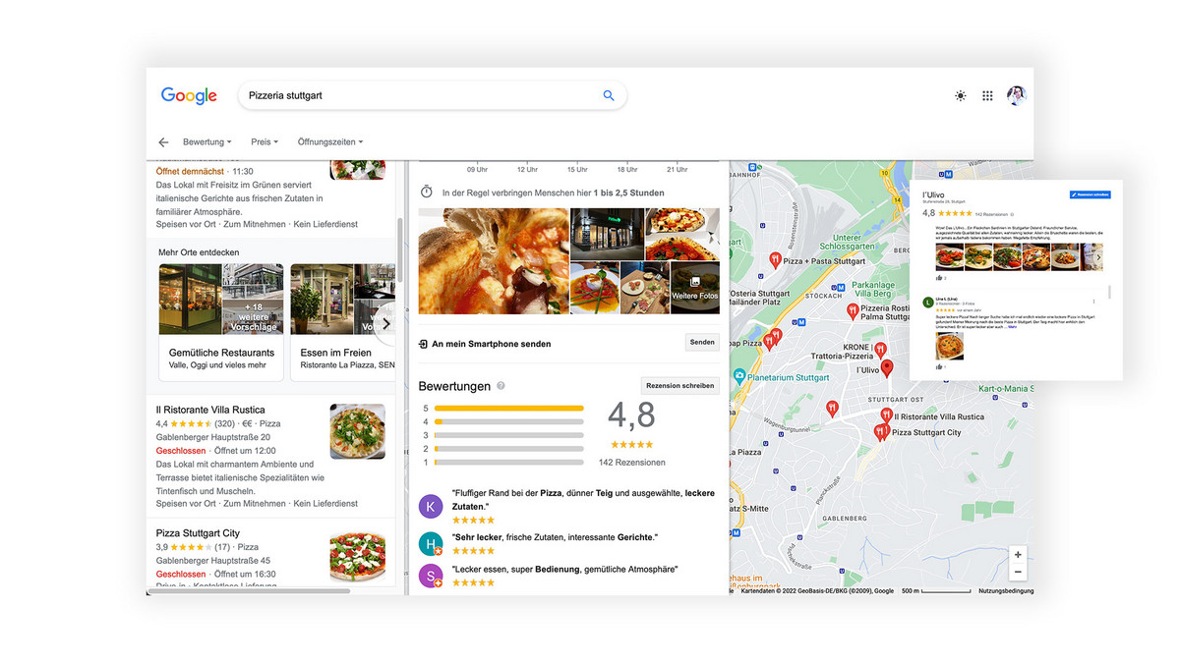Viewport: 1180px width, 663px height.
Task: Open the Gemütliche Restaurants card
Action: 221,322
